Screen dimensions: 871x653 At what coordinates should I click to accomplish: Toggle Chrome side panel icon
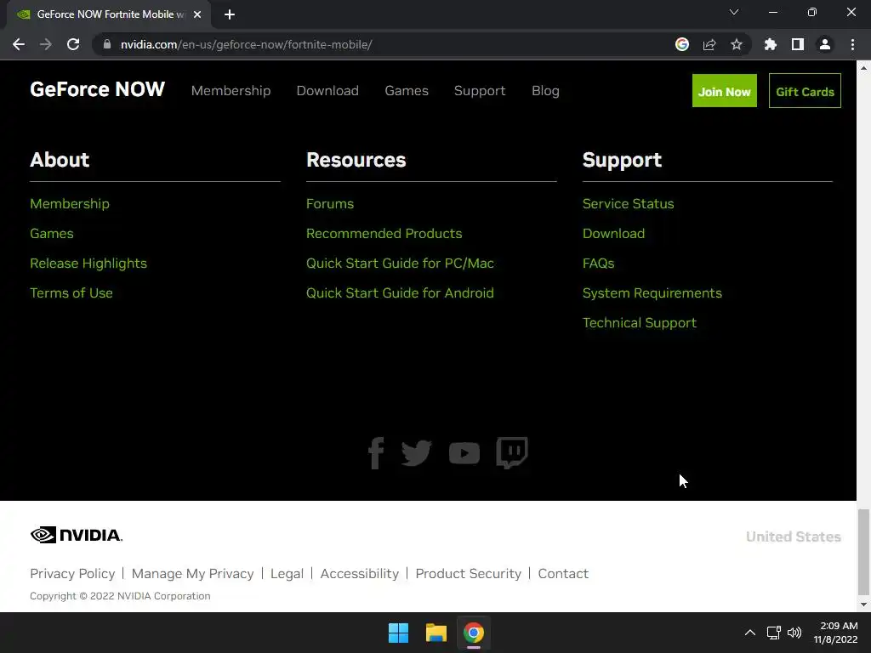pyautogui.click(x=798, y=44)
